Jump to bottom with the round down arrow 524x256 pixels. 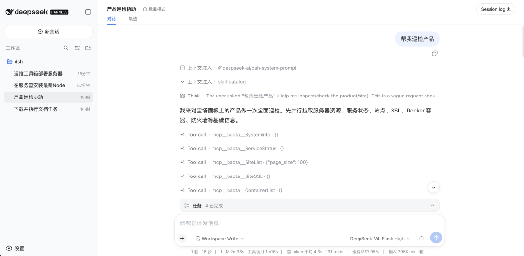pos(433,187)
